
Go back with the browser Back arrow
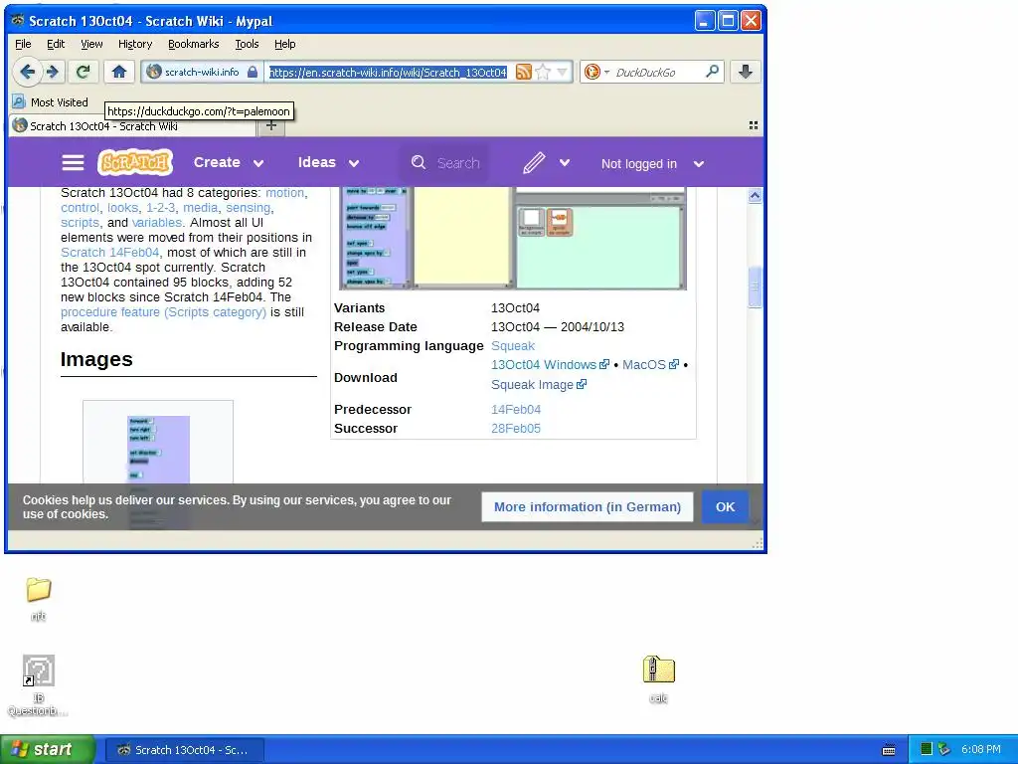pos(27,72)
